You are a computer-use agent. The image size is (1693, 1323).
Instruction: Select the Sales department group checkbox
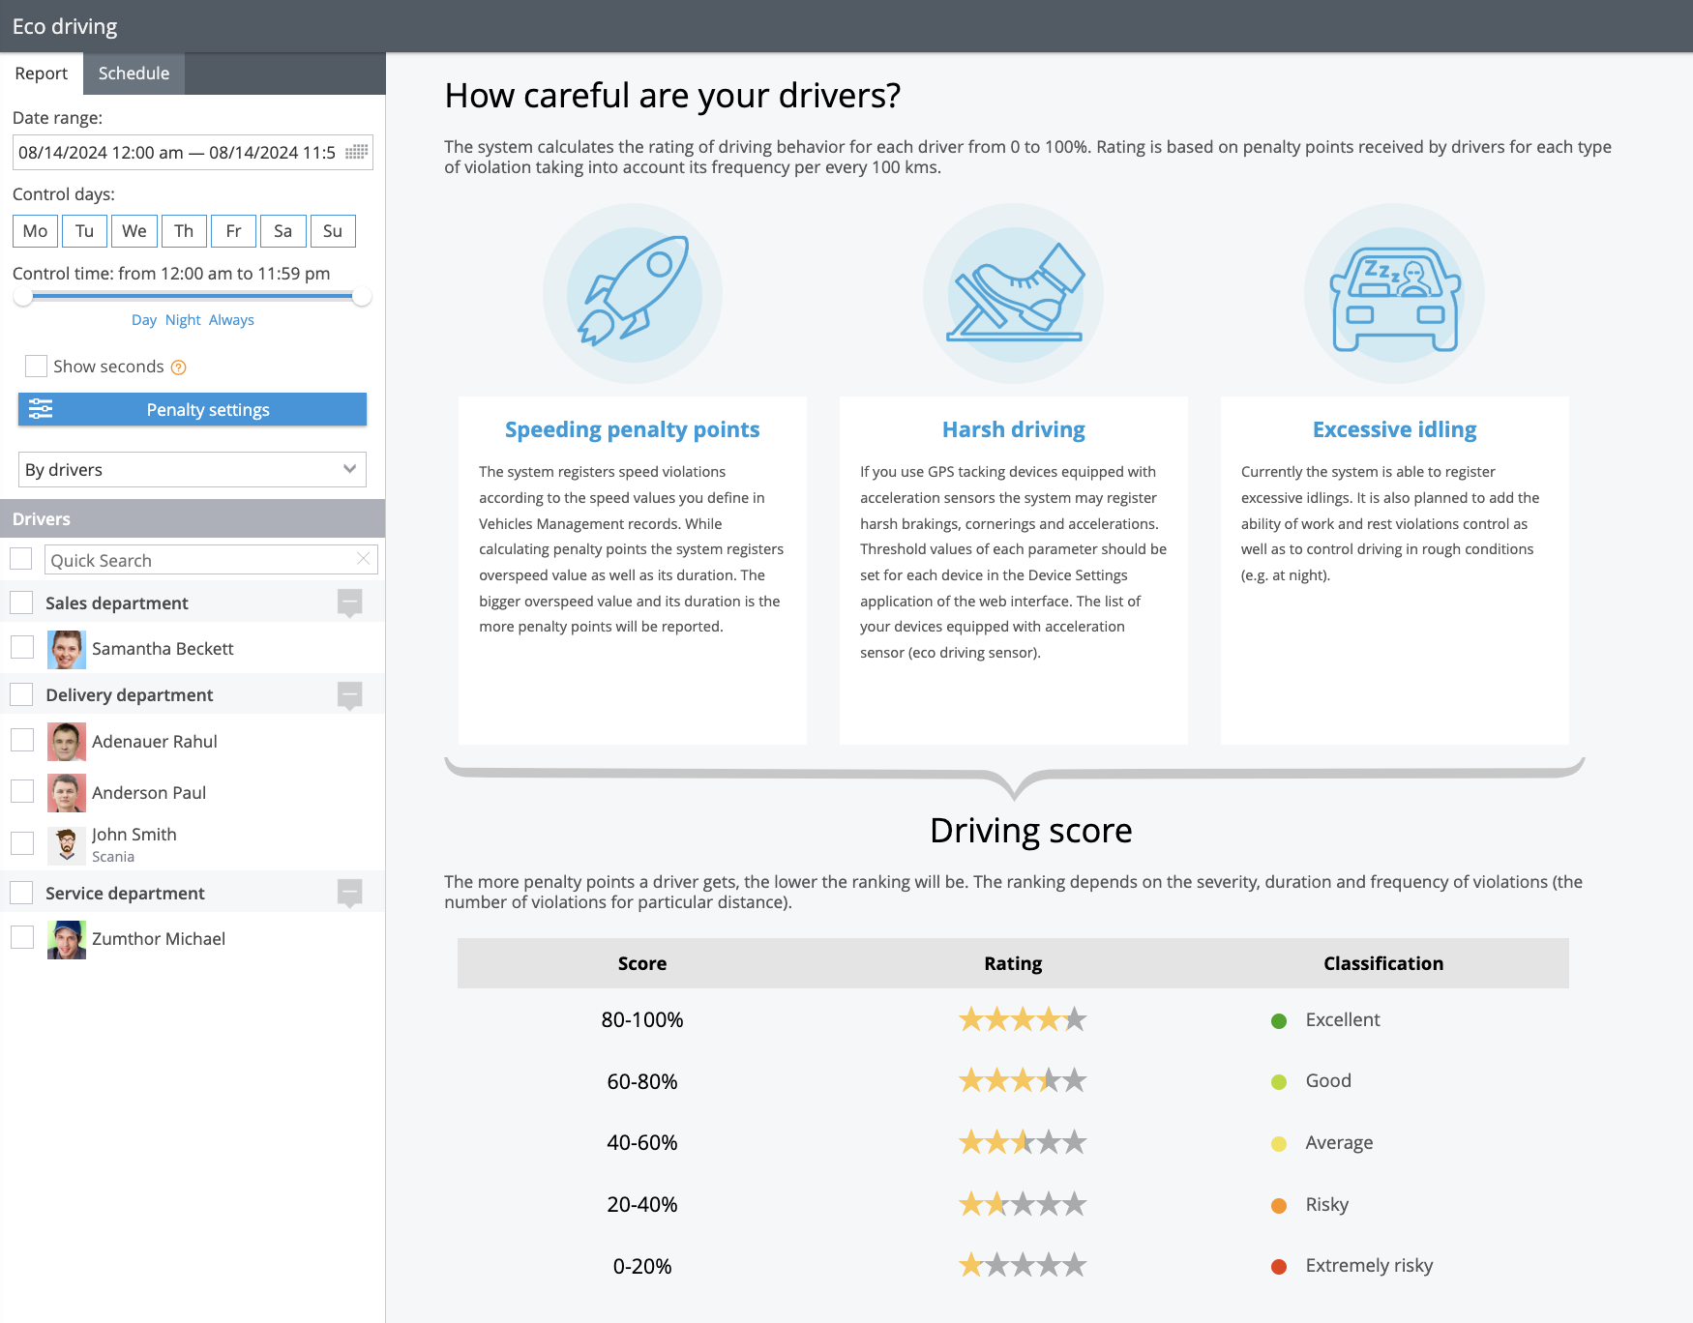coord(22,603)
